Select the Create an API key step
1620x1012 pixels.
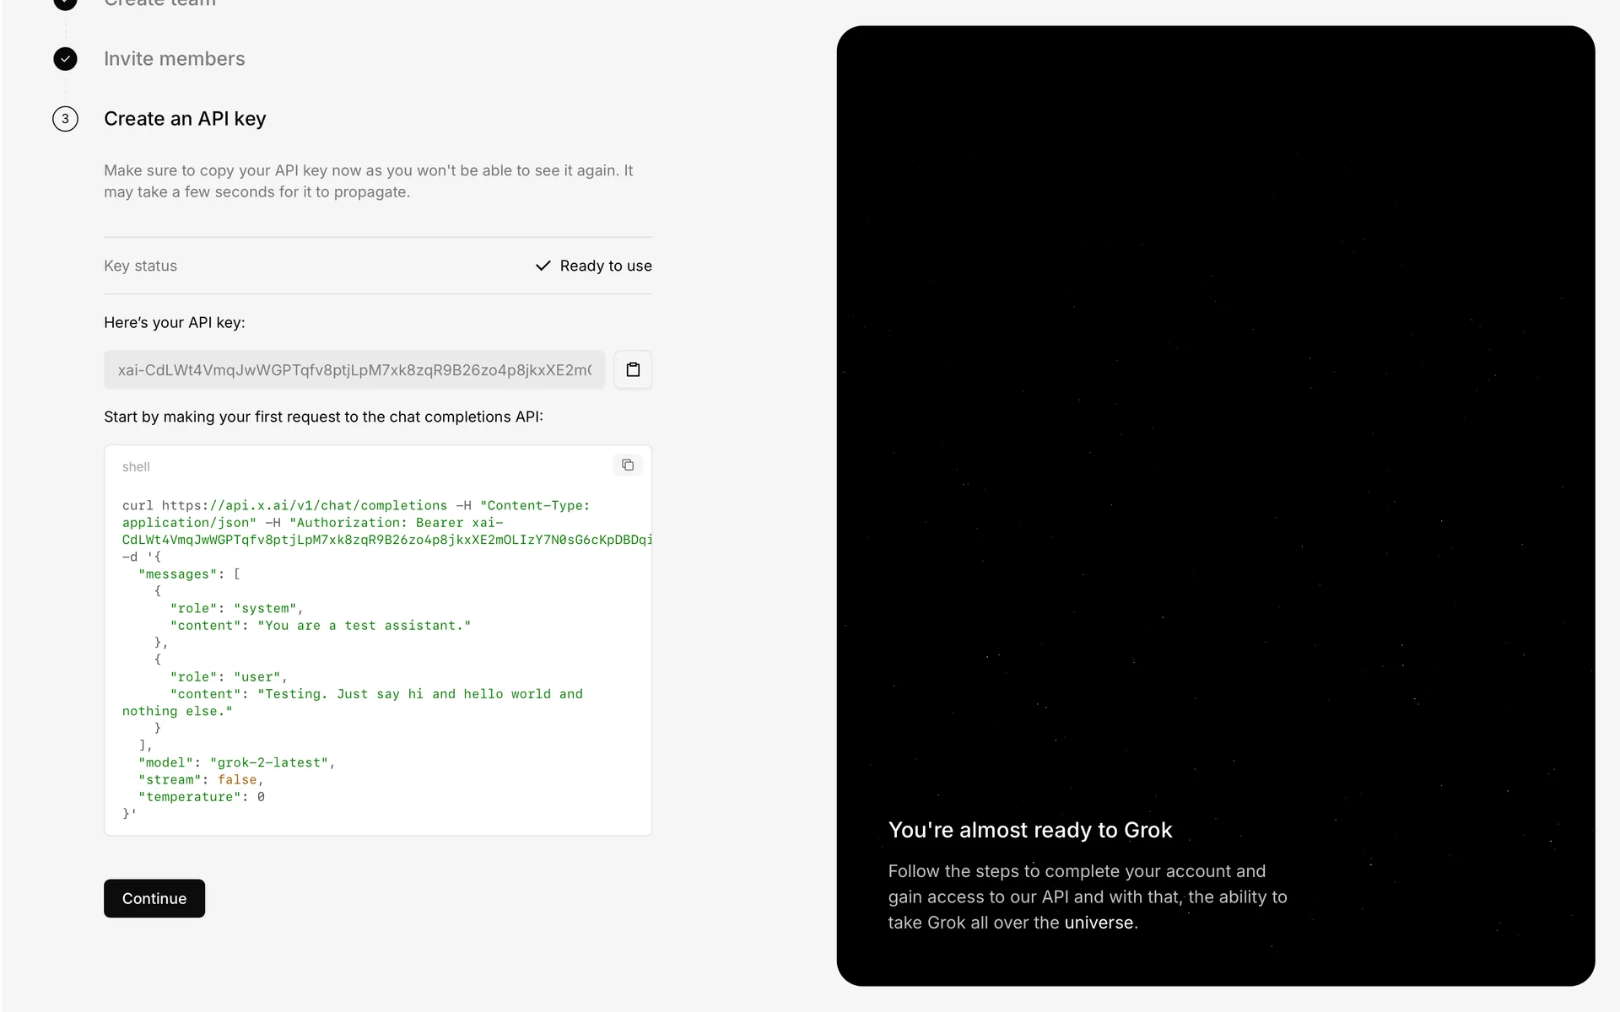(x=185, y=119)
